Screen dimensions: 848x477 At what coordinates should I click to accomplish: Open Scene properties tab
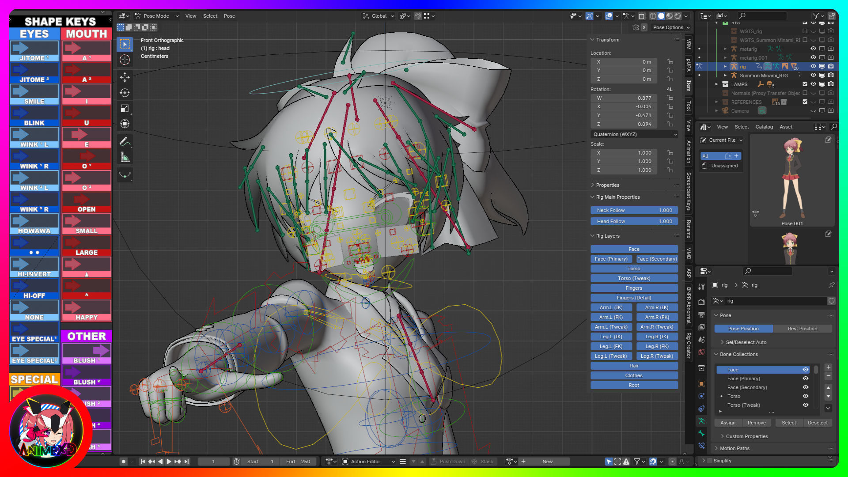[701, 340]
